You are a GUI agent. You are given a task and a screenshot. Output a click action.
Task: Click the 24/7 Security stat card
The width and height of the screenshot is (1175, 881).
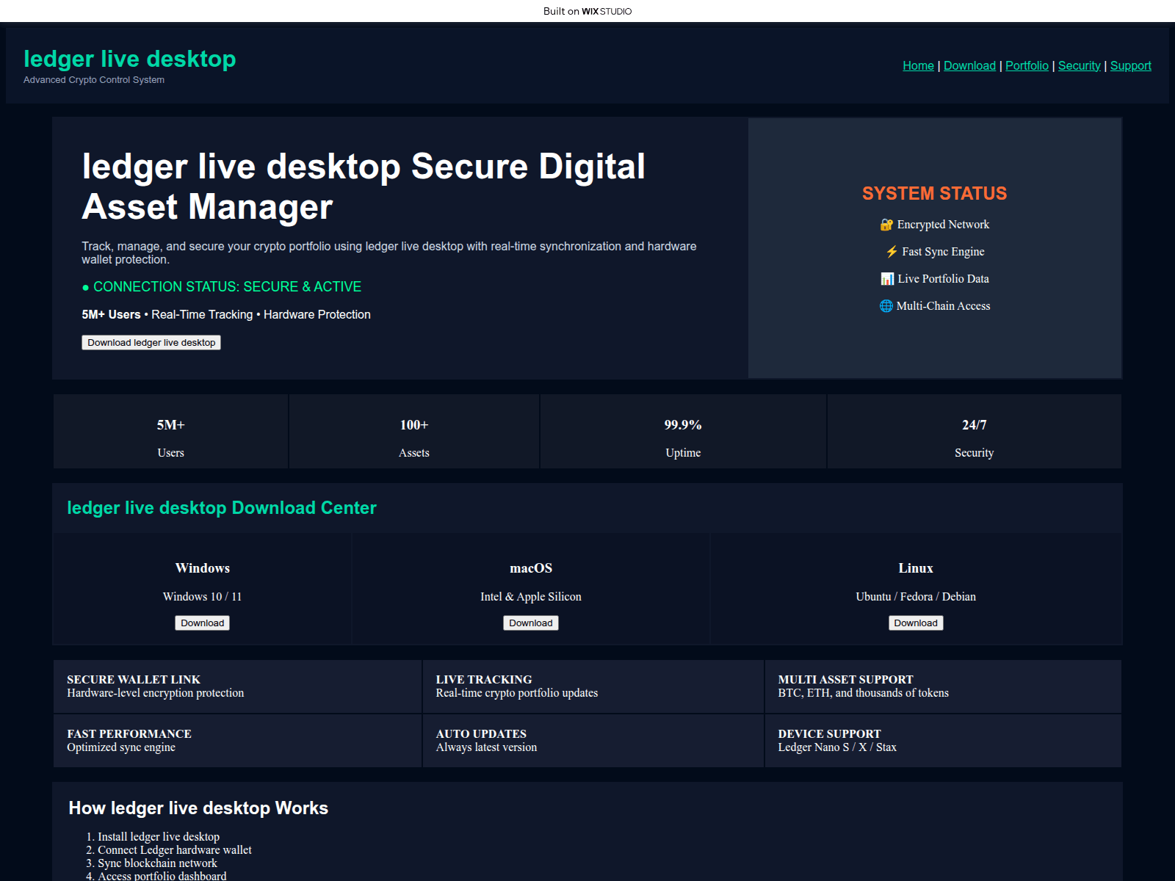click(x=975, y=432)
